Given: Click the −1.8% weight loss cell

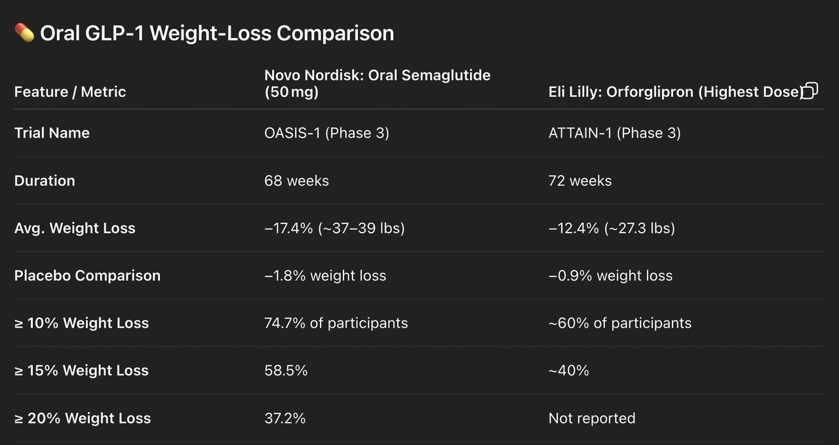Looking at the screenshot, I should (326, 276).
